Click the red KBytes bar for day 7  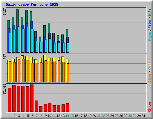[36, 106]
